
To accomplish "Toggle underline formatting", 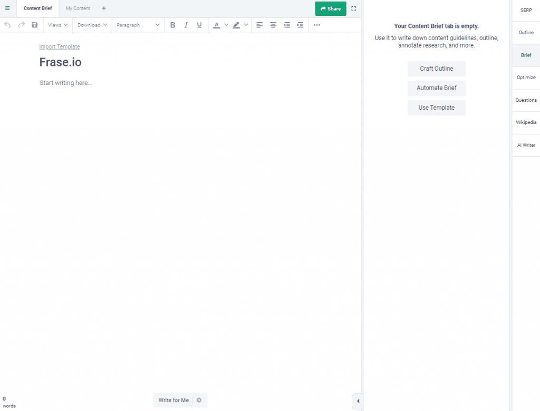I will (x=199, y=25).
